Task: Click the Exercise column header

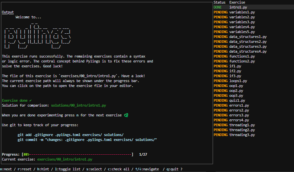Action: pos(237,2)
